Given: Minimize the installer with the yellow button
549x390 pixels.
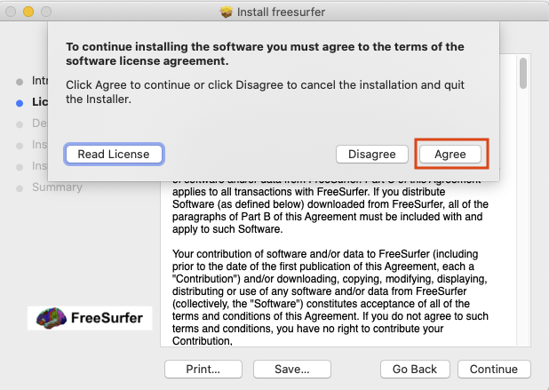Looking at the screenshot, I should (x=29, y=12).
